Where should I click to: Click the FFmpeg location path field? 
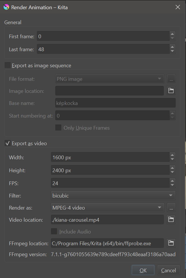tap(107, 243)
